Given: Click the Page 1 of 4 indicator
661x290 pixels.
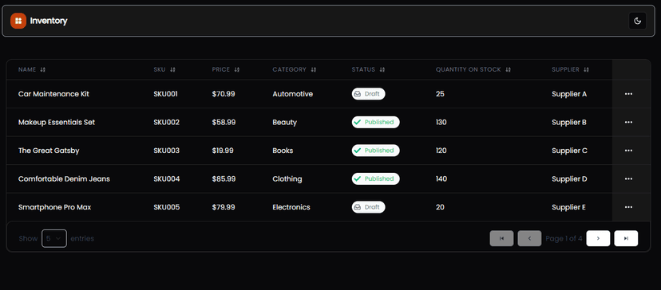Looking at the screenshot, I should [564, 238].
